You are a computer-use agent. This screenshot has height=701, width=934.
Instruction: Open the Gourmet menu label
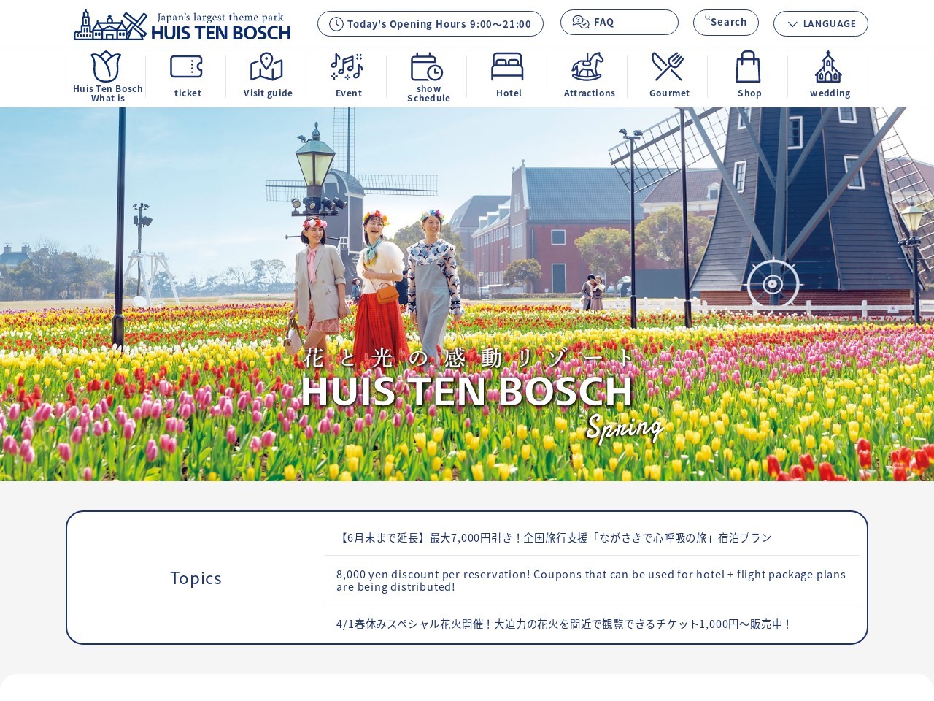click(x=669, y=93)
